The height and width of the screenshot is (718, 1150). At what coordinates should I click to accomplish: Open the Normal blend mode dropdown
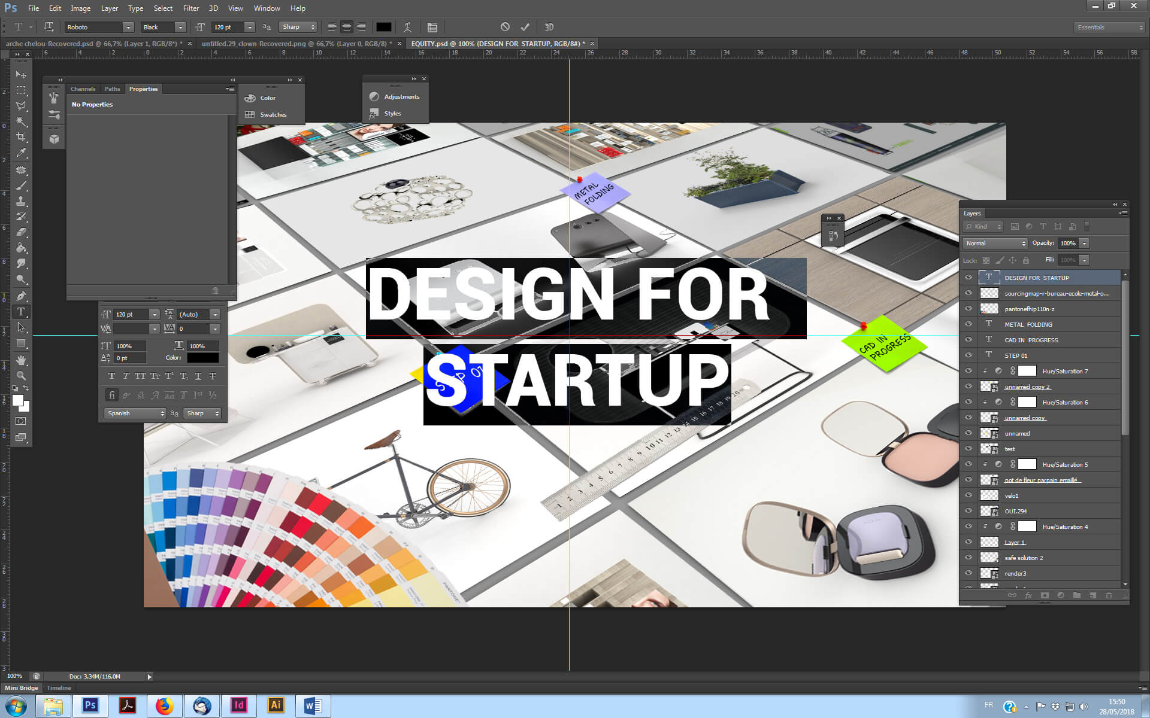pyautogui.click(x=995, y=243)
